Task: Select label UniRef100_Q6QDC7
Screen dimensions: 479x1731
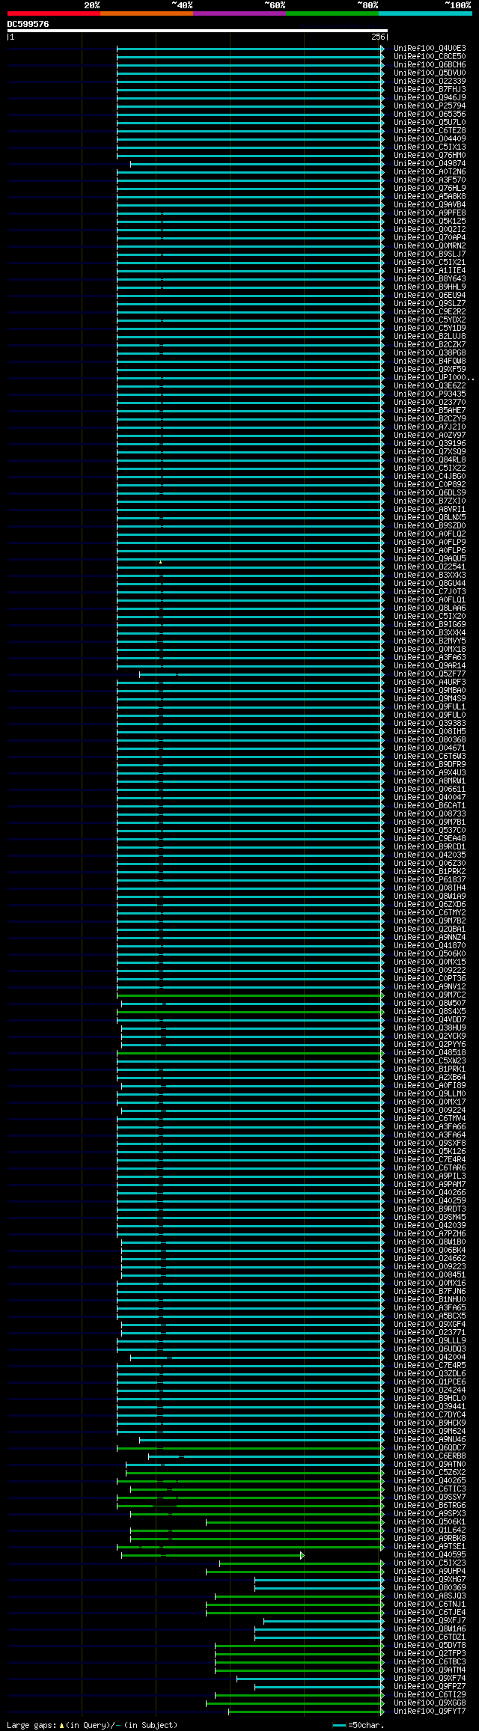Action: pos(430,1448)
